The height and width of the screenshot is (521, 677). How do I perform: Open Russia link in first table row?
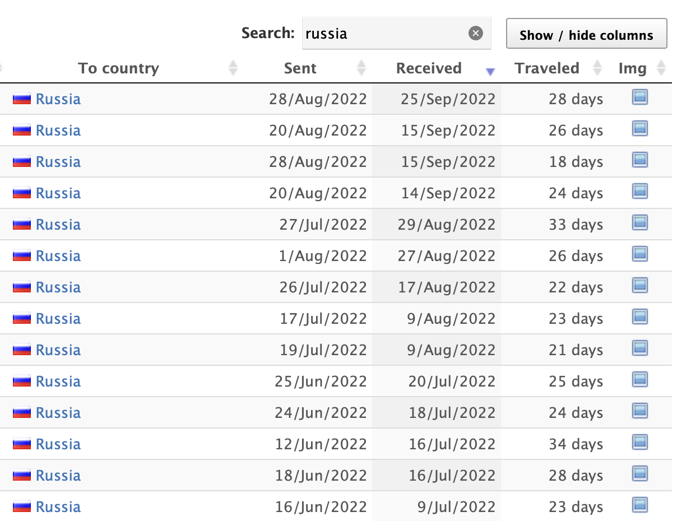coord(58,99)
